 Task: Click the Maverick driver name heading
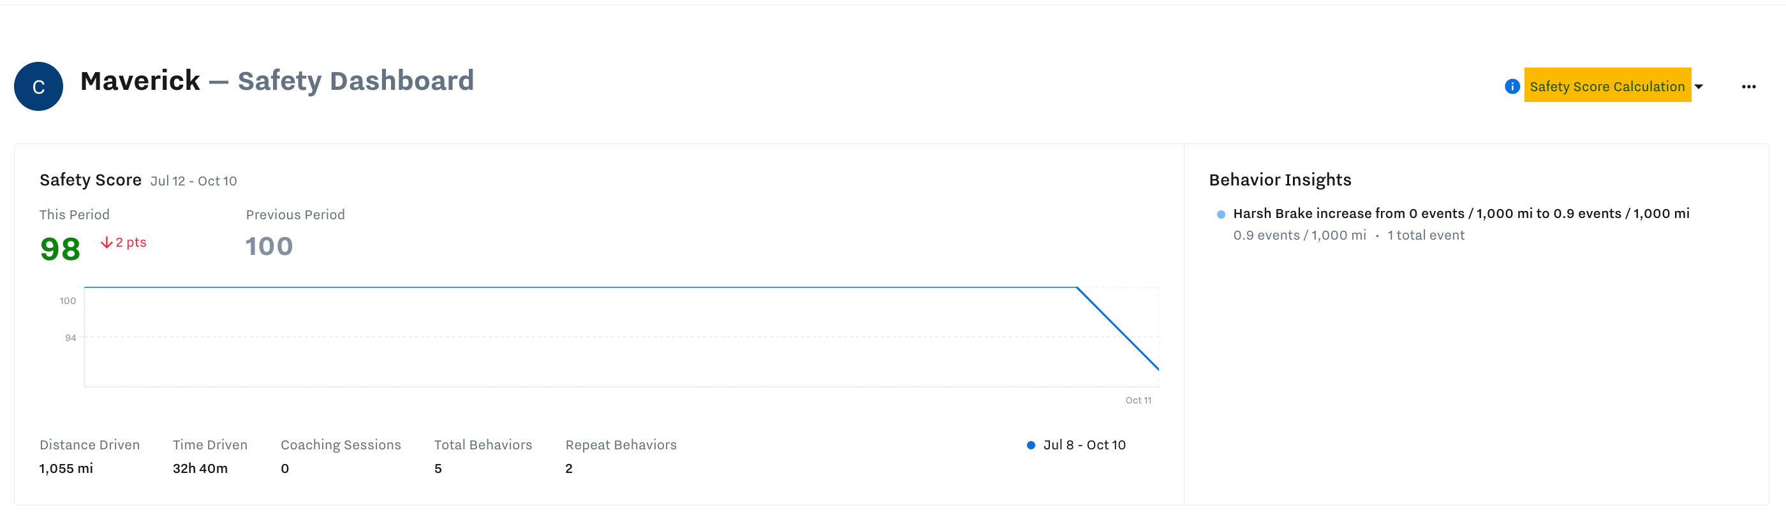(140, 81)
